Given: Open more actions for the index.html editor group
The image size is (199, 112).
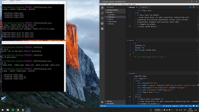Looking at the screenshot, I should coord(197,73).
